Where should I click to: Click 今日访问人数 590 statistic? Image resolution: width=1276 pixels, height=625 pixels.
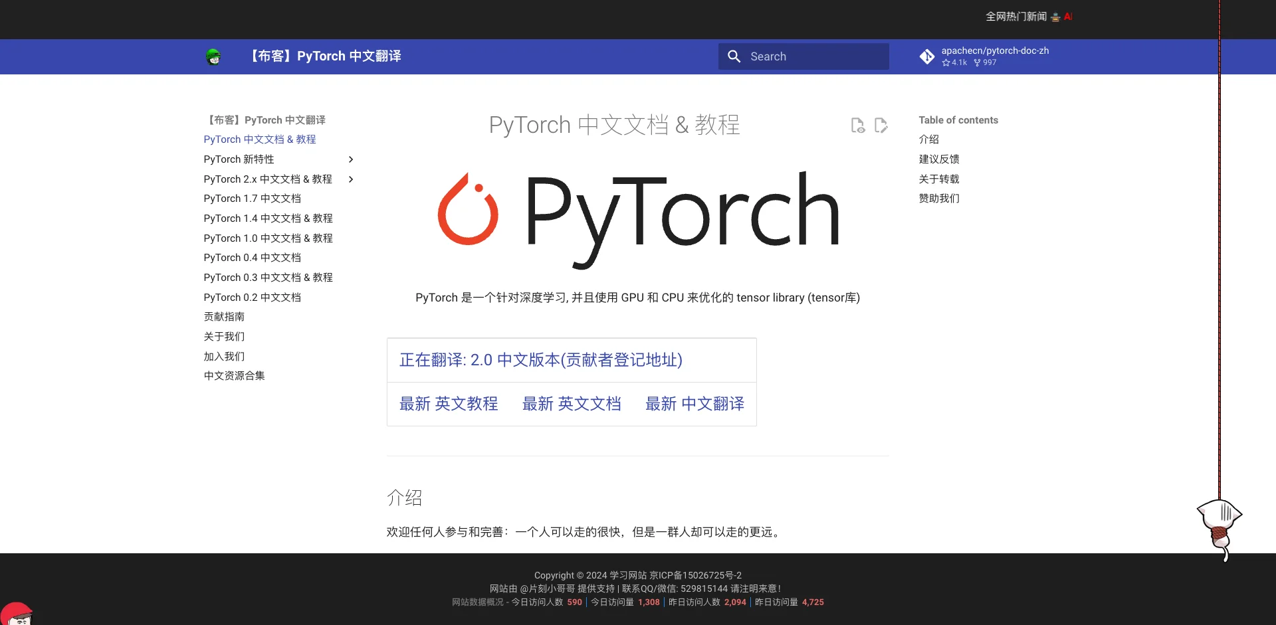546,602
